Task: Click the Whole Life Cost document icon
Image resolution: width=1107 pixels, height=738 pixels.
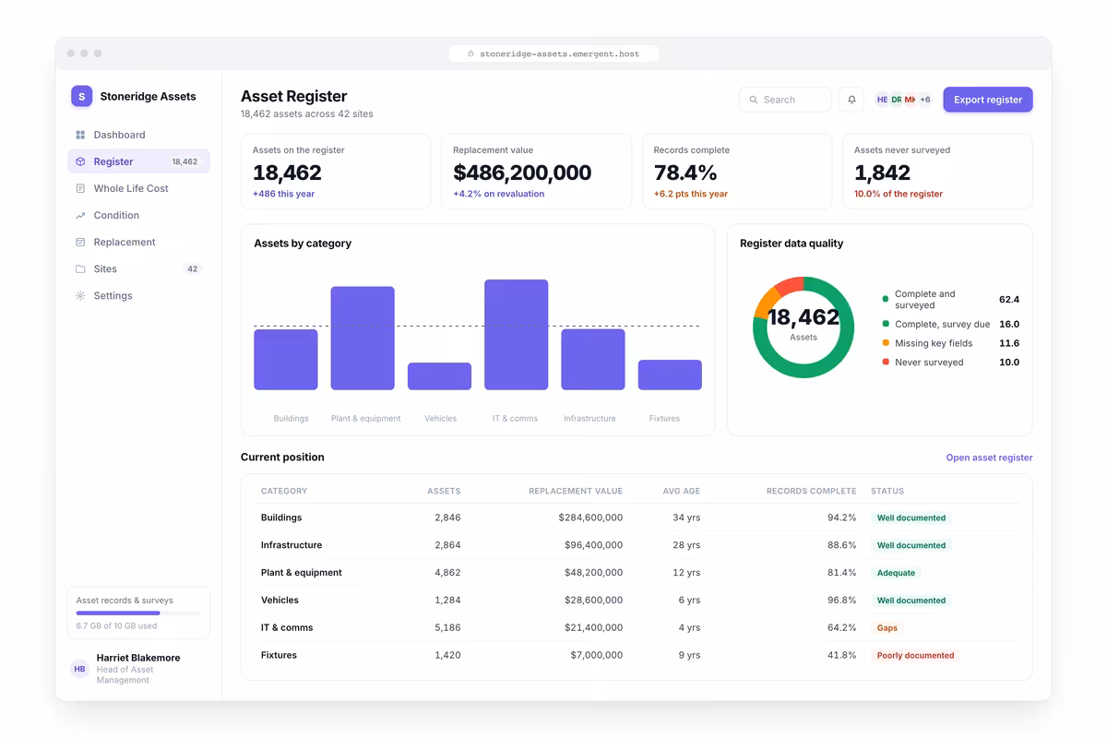Action: [80, 188]
